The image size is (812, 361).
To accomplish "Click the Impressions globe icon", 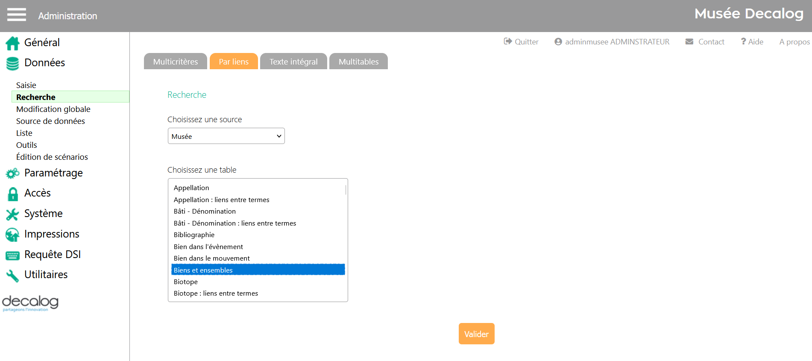I will point(12,235).
